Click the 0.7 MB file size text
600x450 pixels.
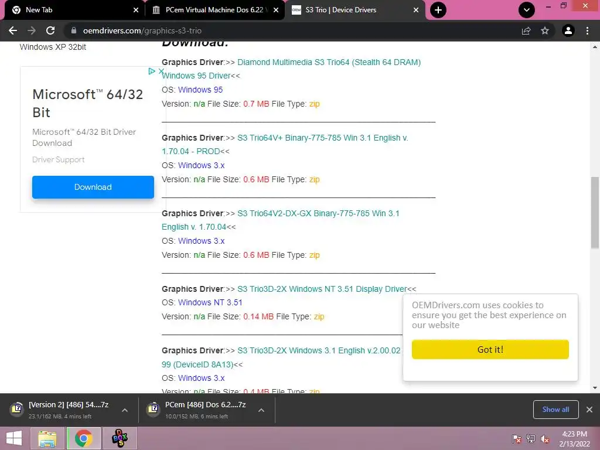point(256,104)
